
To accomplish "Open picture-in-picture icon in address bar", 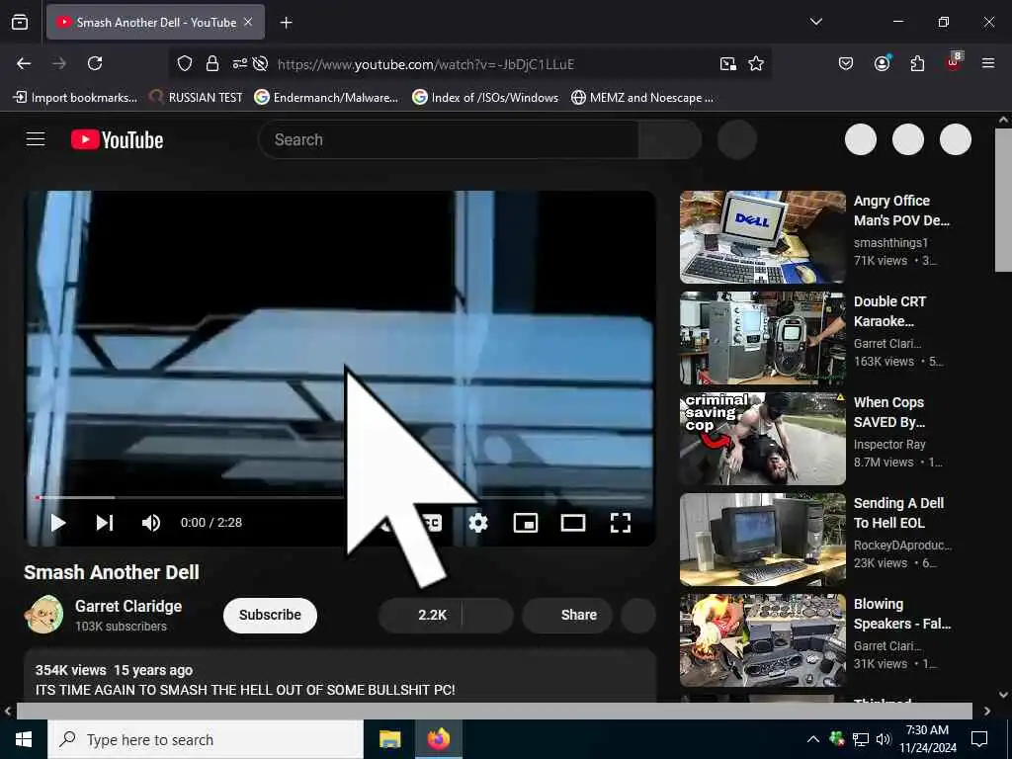I will pyautogui.click(x=728, y=63).
